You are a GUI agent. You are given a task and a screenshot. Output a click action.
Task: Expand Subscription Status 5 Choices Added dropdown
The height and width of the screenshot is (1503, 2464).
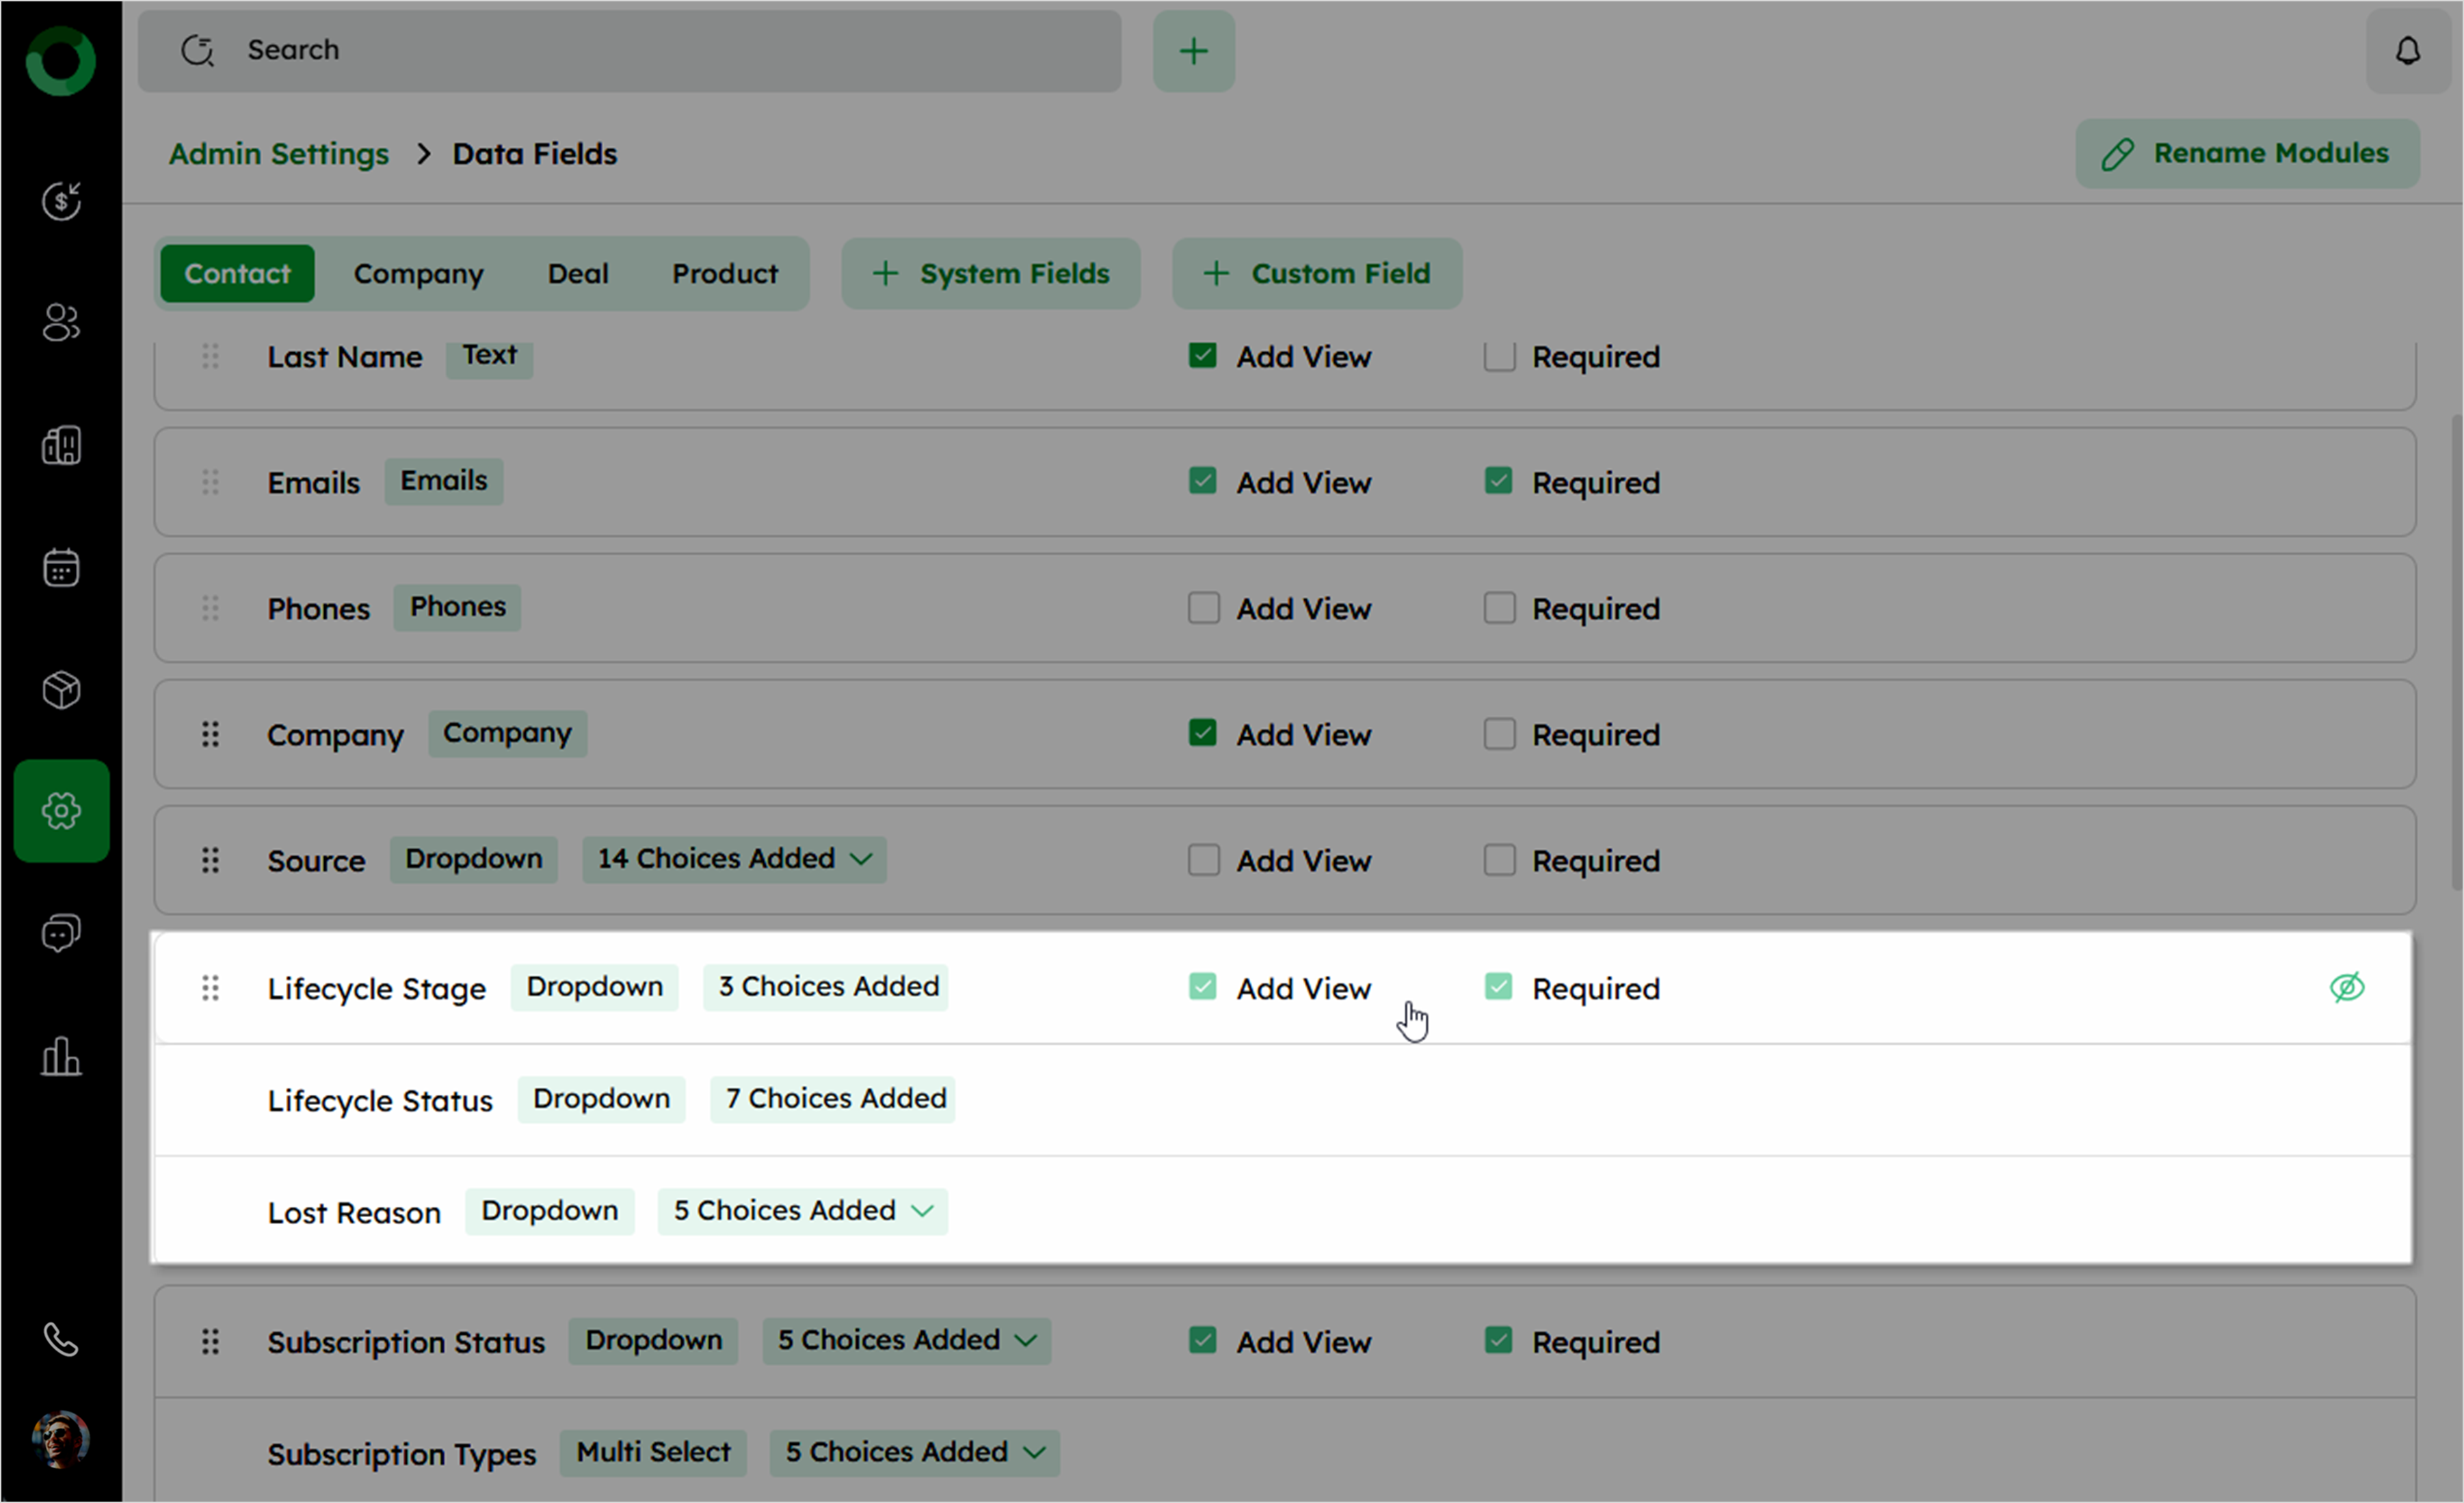[906, 1341]
